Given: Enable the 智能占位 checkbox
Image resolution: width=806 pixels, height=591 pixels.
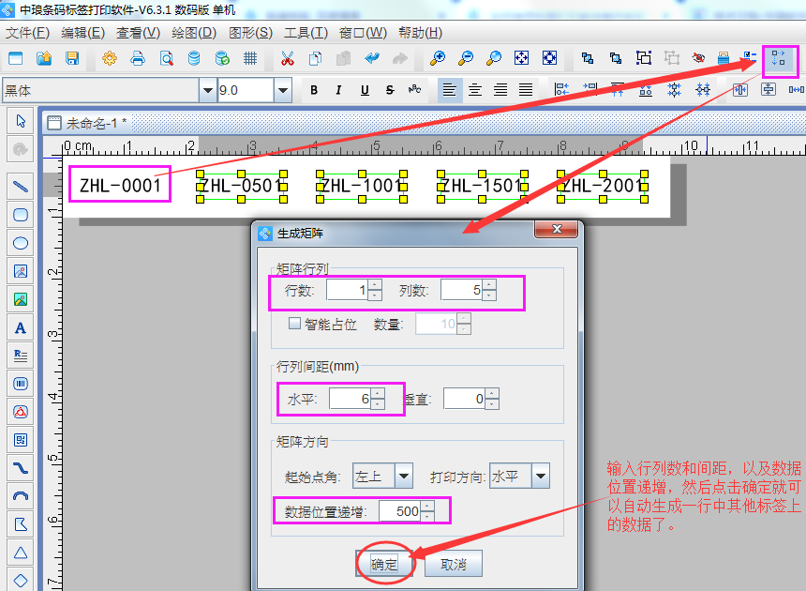Looking at the screenshot, I should pyautogui.click(x=294, y=324).
